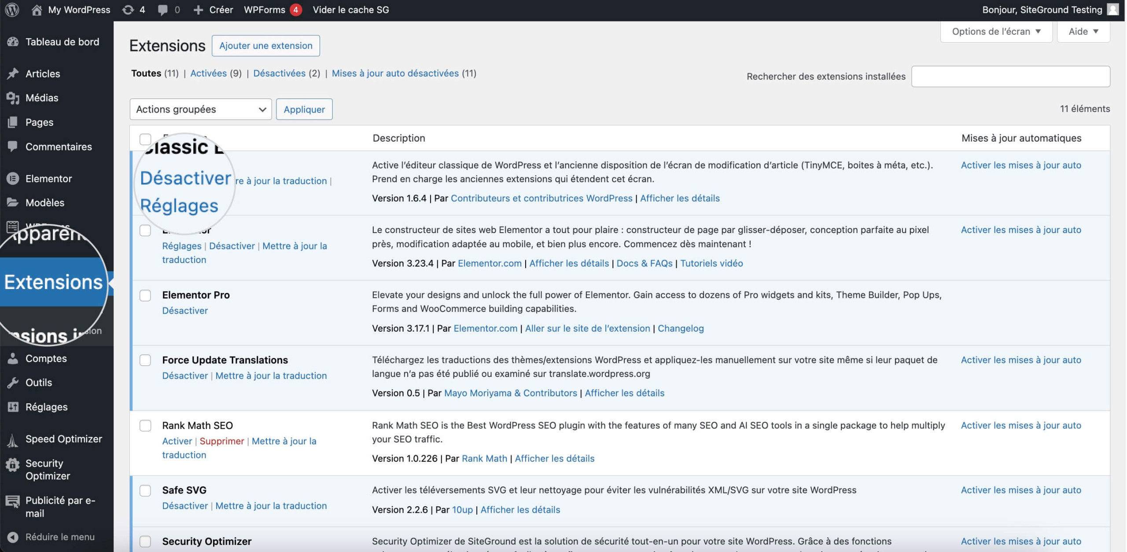Viewport: 1127px width, 552px height.
Task: Click the Publicité par e-mail icon
Action: point(13,501)
